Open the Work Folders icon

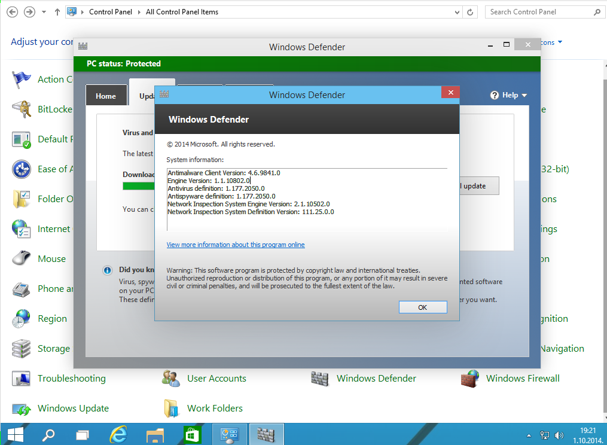click(x=170, y=409)
